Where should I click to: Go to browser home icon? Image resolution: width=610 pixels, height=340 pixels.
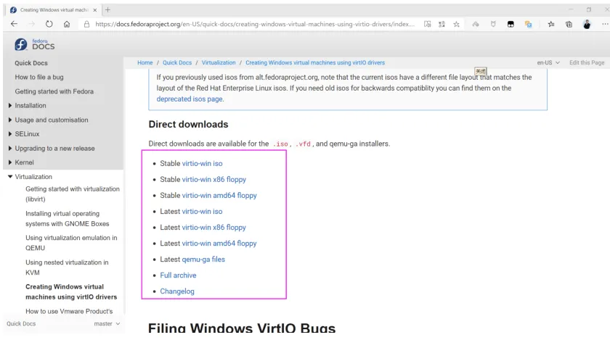67,24
